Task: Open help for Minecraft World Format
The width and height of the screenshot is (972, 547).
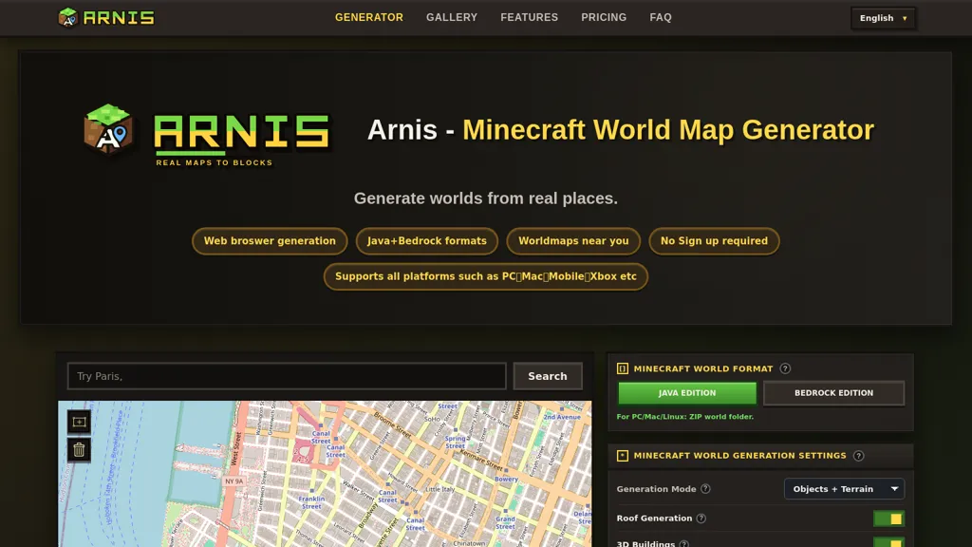Action: [x=785, y=368]
